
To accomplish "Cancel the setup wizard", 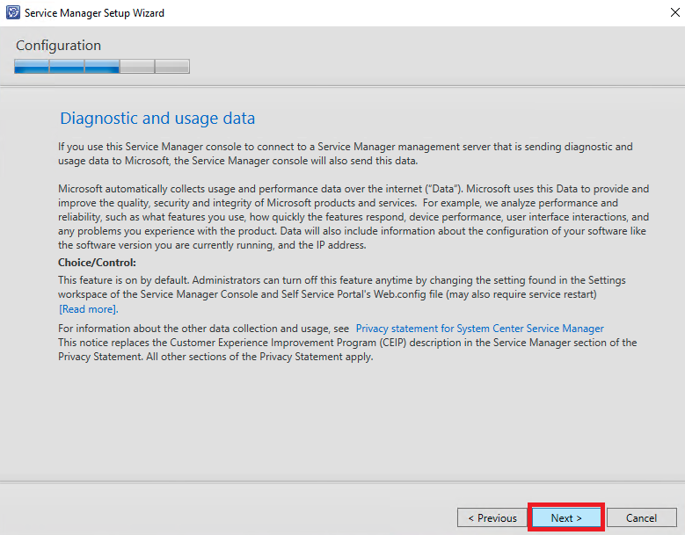I will 641,517.
